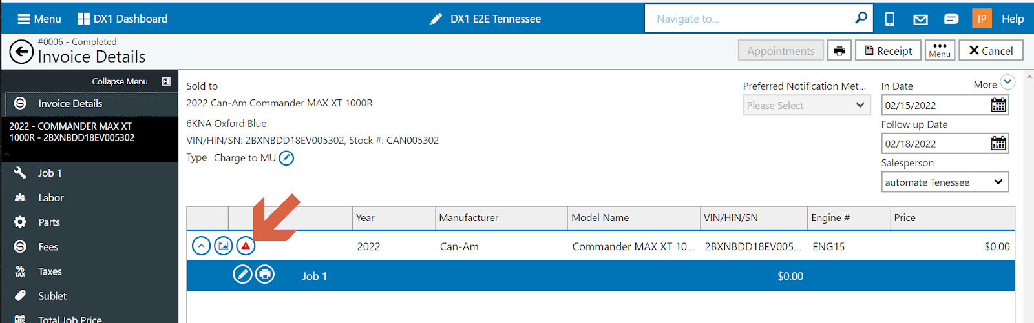
Task: Open Job 1 in sidebar
Action: pos(89,173)
